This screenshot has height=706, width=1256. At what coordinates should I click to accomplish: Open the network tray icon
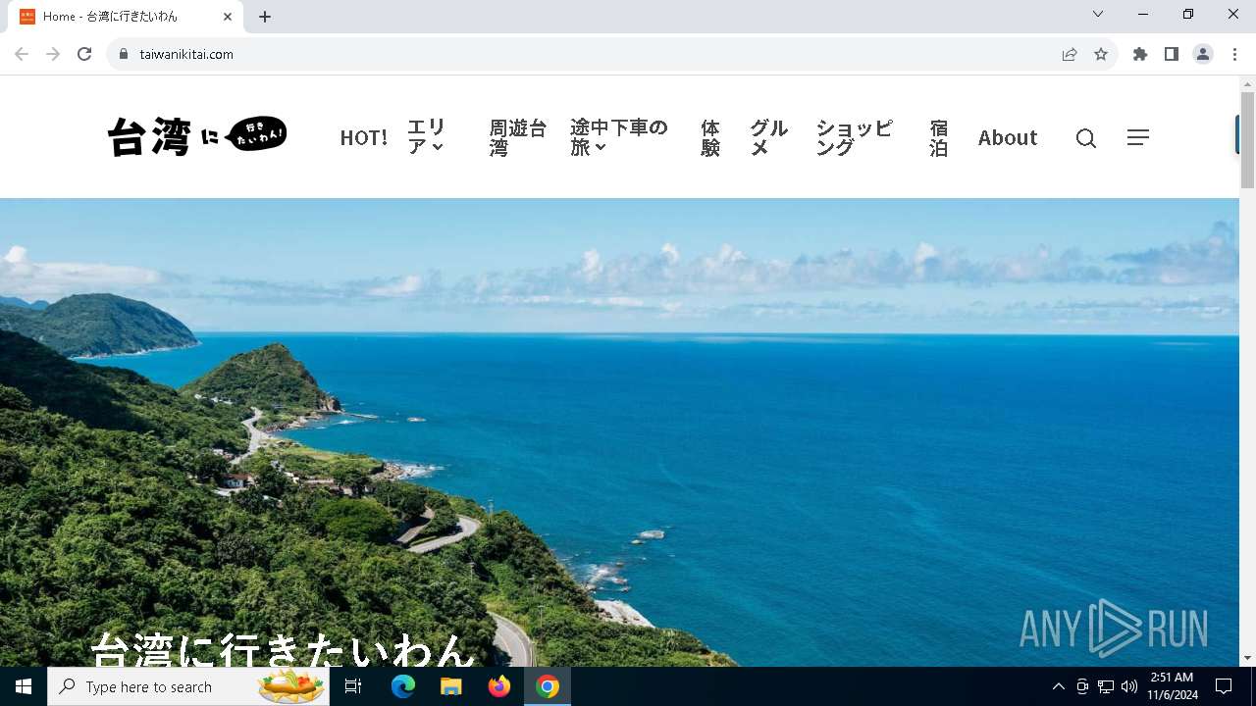[x=1106, y=686]
